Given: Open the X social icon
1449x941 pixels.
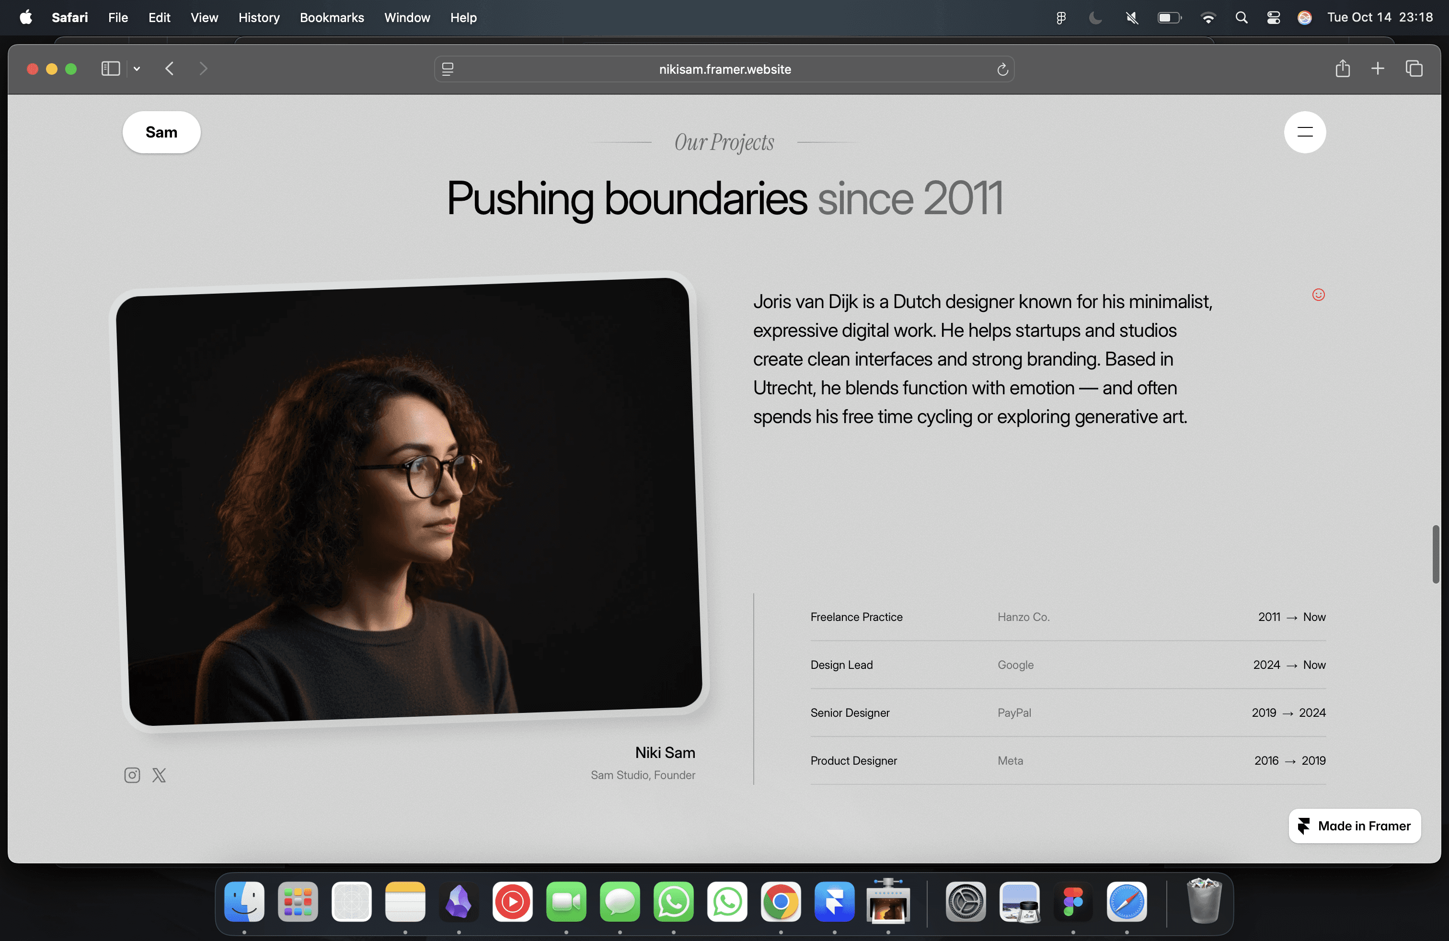Looking at the screenshot, I should click(x=159, y=775).
